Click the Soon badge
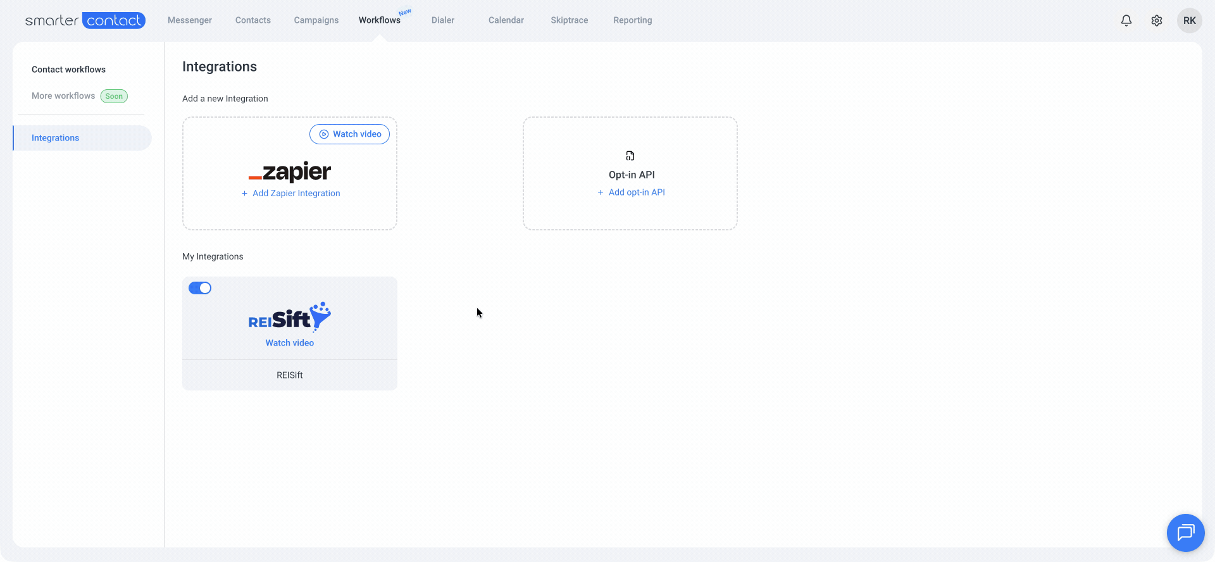 click(x=114, y=96)
